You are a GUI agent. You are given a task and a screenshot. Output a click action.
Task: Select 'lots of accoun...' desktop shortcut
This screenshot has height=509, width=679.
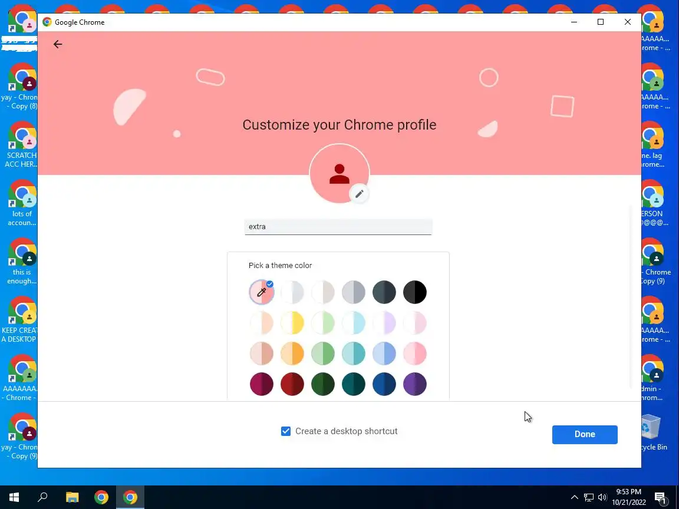coord(22,203)
